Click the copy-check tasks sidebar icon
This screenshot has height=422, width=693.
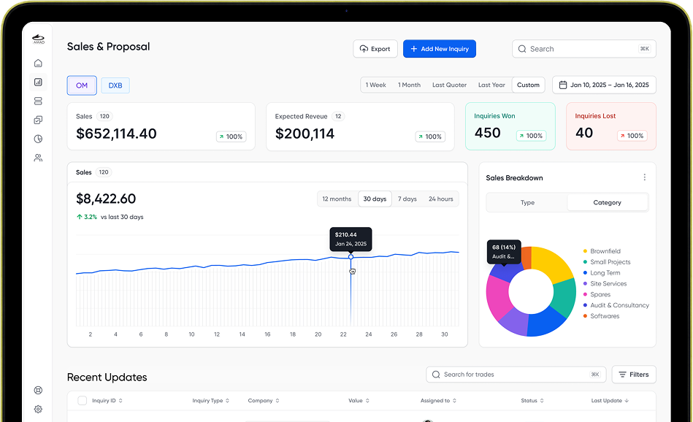[x=38, y=120]
